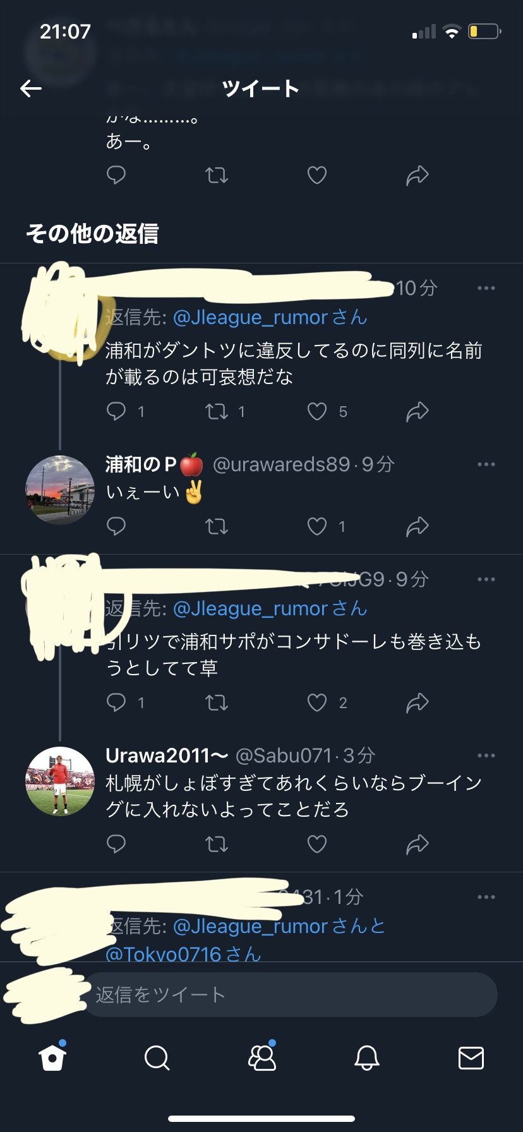The width and height of the screenshot is (523, 1132).
Task: Open the @Jleague_rumor mention in first reply
Action: click(x=250, y=317)
